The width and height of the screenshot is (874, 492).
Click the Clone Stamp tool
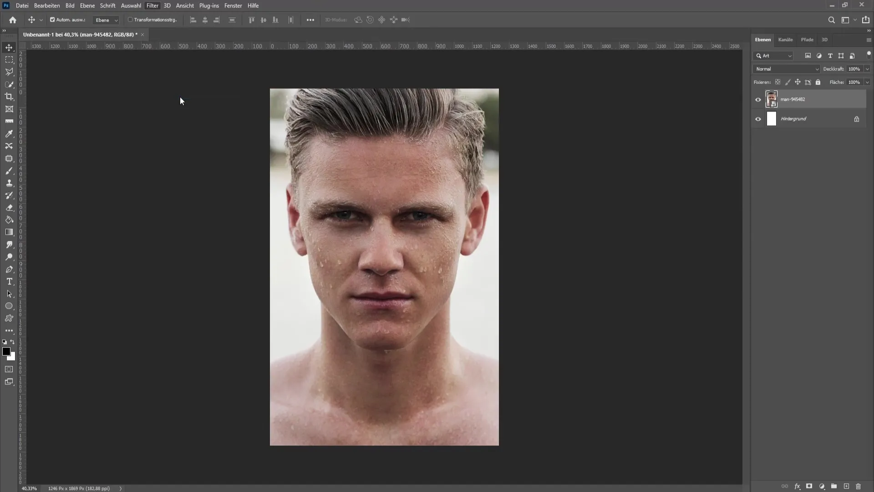9,183
